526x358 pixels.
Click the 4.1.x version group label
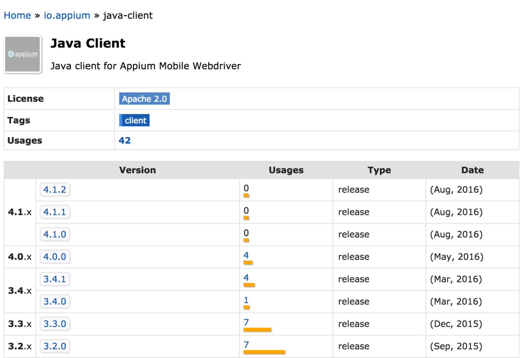point(20,212)
